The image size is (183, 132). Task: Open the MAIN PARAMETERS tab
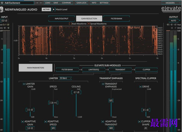point(36,68)
